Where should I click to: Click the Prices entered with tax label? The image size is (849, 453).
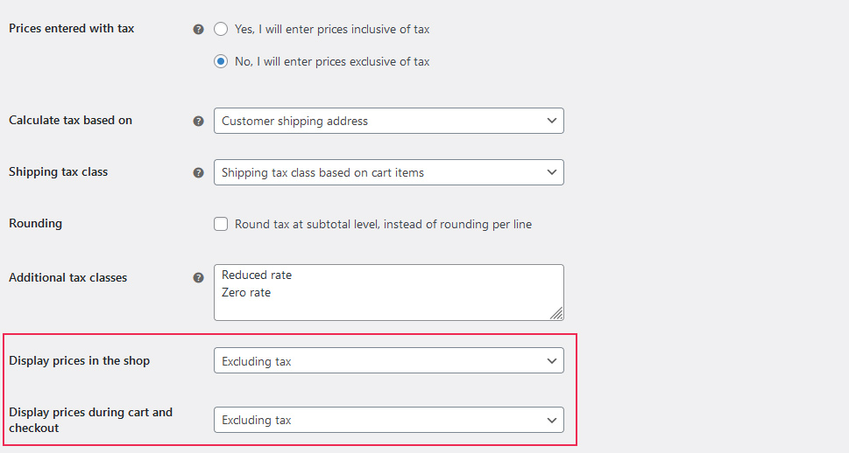coord(71,28)
